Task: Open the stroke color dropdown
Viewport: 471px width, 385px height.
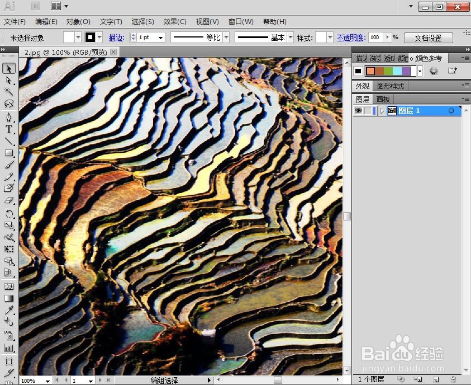Action: pyautogui.click(x=99, y=37)
